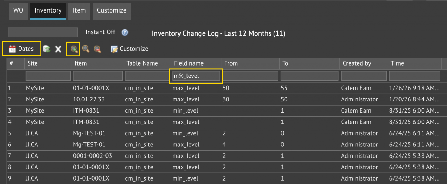This screenshot has width=447, height=184.
Task: Sort by the Site column header
Action: pos(48,63)
